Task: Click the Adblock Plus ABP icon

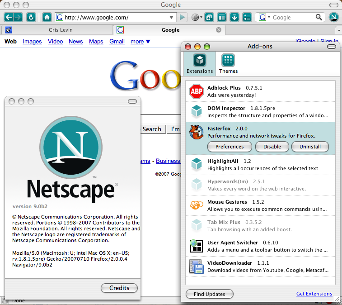Action: coord(197,91)
